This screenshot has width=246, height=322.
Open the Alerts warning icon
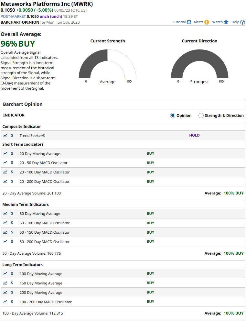click(207, 22)
